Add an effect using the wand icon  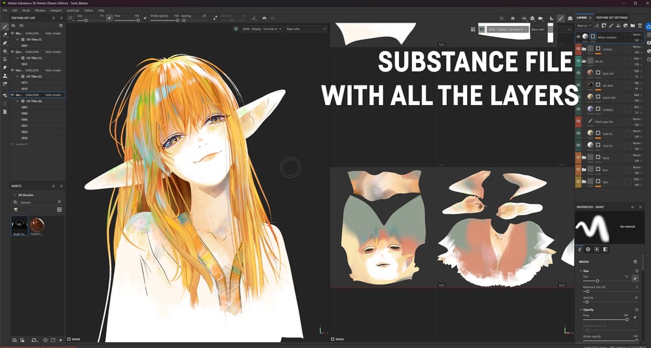(597, 26)
